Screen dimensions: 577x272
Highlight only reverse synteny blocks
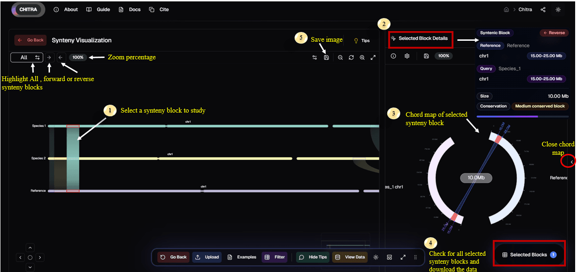coord(61,57)
